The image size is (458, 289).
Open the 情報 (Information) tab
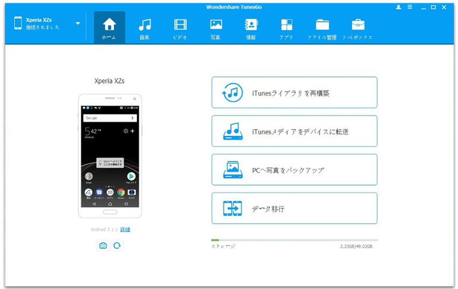pos(251,28)
